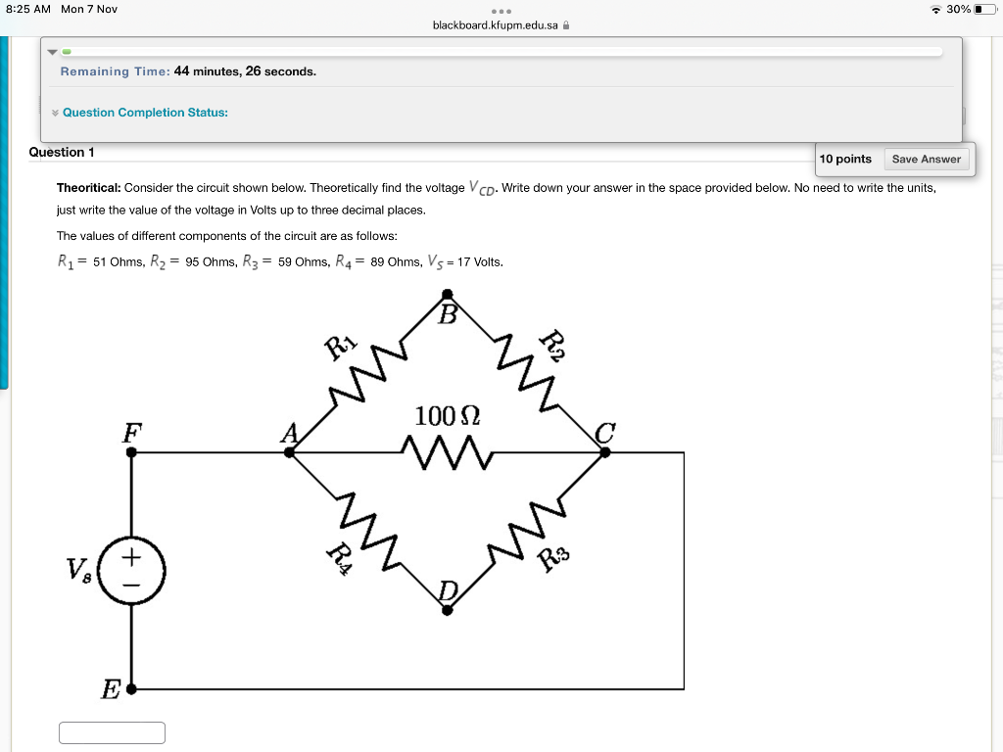Click the lock icon beside the page URL

pyautogui.click(x=566, y=26)
